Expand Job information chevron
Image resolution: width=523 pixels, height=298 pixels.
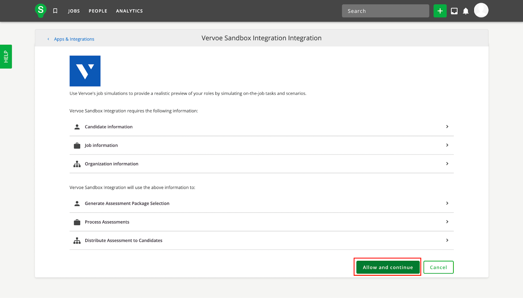point(447,145)
